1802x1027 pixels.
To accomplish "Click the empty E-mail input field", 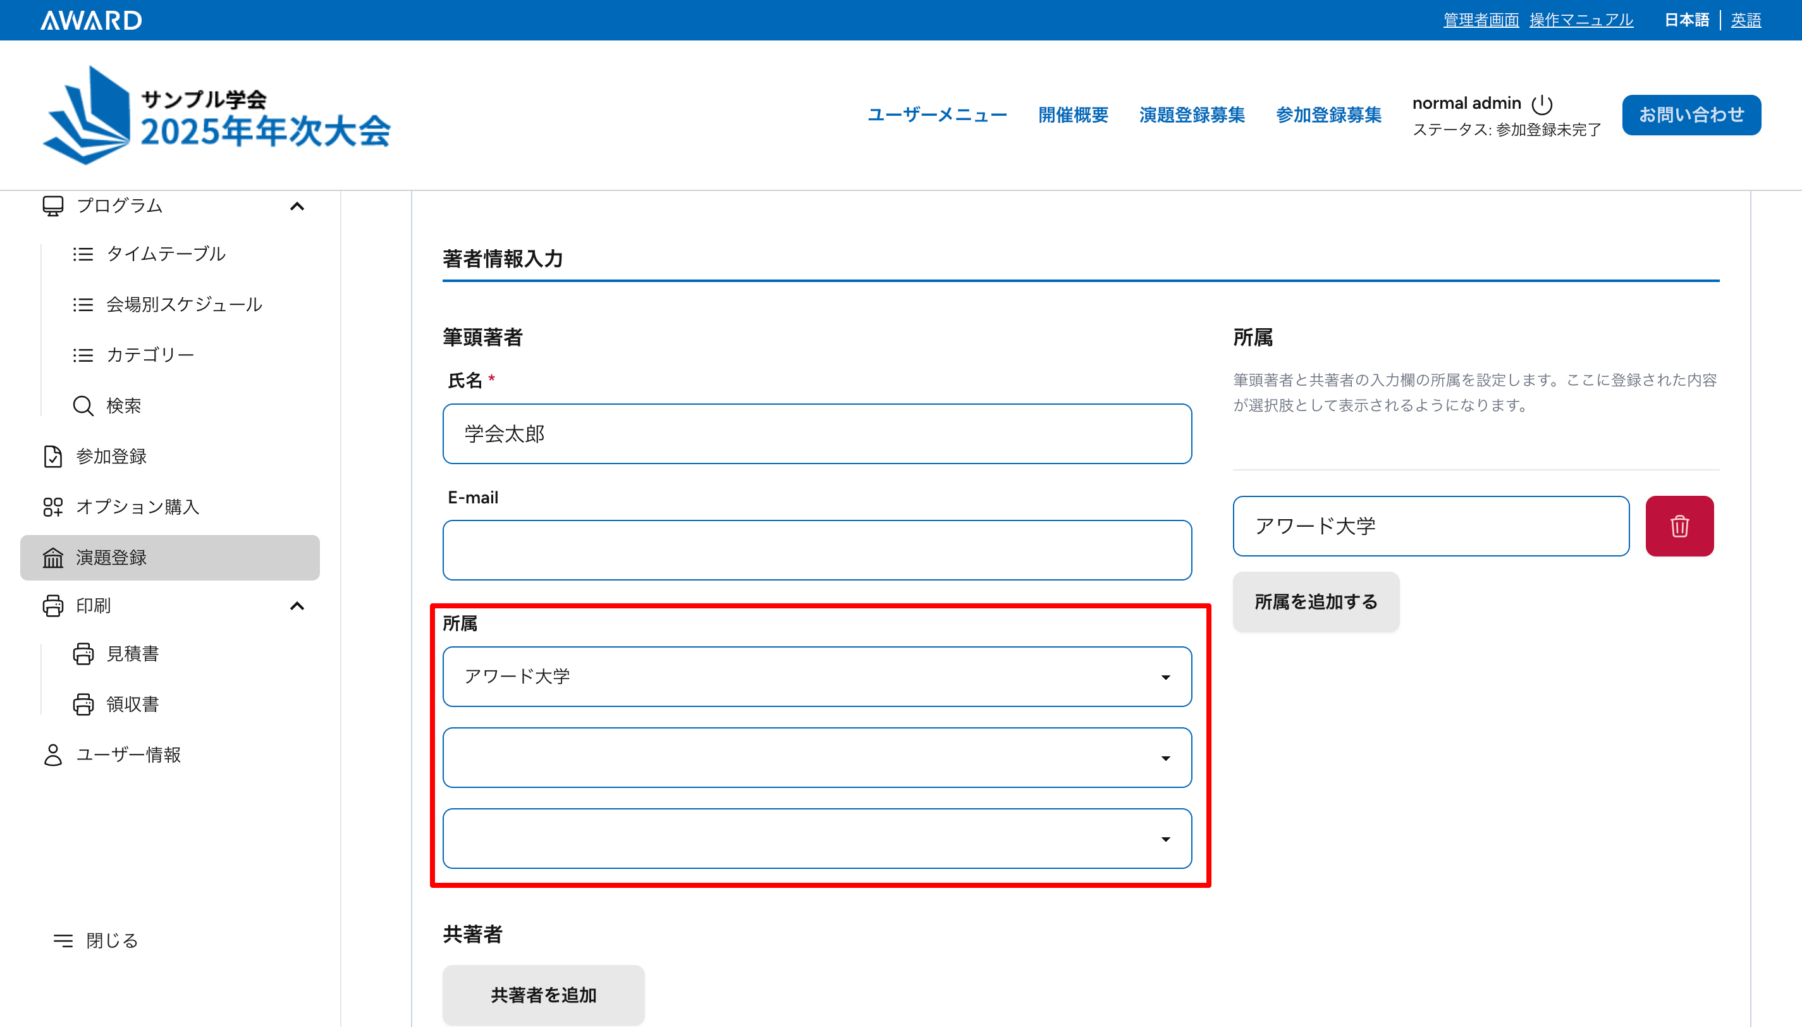I will pos(817,550).
